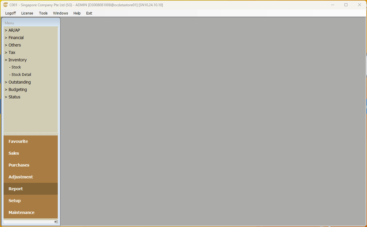Open the License menu

[27, 13]
